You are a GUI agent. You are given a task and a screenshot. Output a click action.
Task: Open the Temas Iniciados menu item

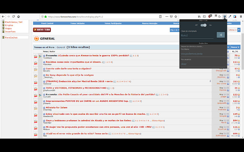[x=78, y=23]
